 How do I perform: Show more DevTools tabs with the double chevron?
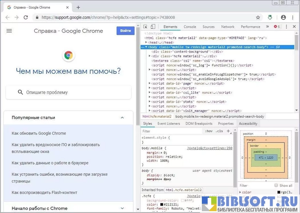click(267, 27)
